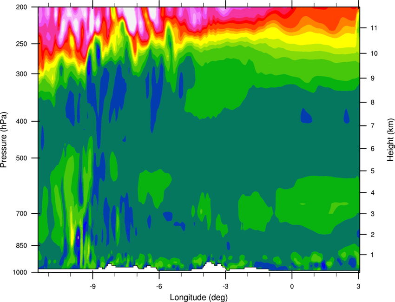Click the 300 pressure tick label
Screen dimensions: 395x302
(22, 74)
